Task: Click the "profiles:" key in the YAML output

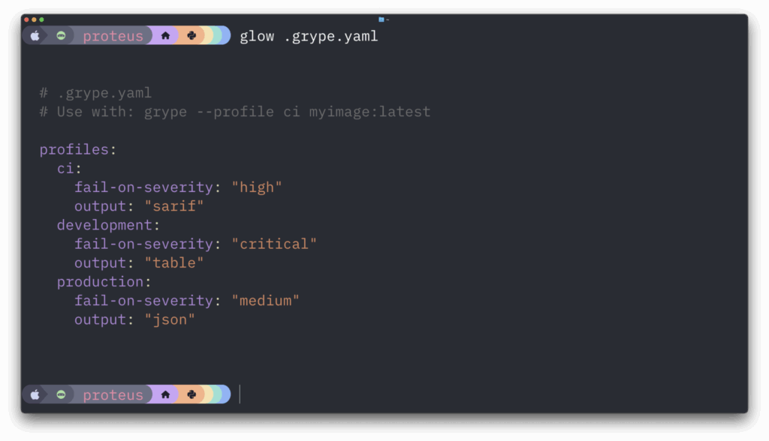Action: (x=77, y=149)
